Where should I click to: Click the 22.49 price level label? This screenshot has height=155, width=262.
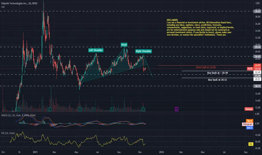coord(258,72)
